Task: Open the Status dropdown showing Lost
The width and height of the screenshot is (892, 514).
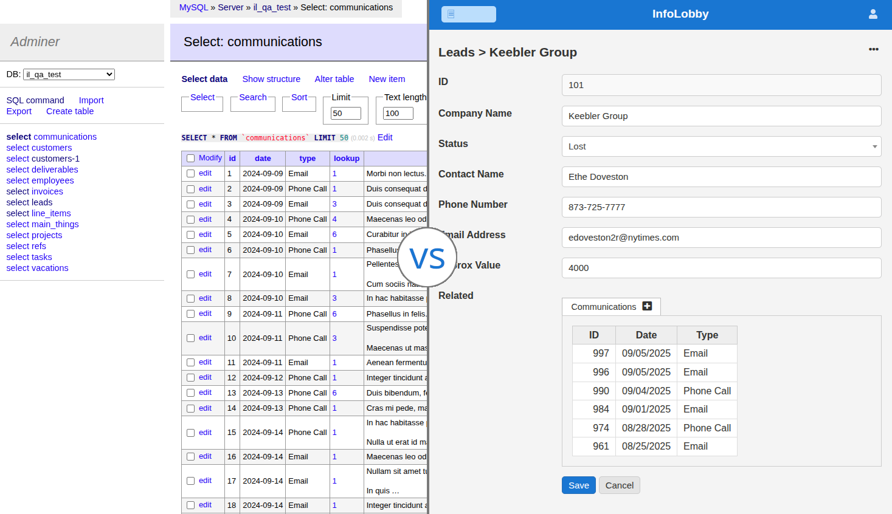Action: 721,146
